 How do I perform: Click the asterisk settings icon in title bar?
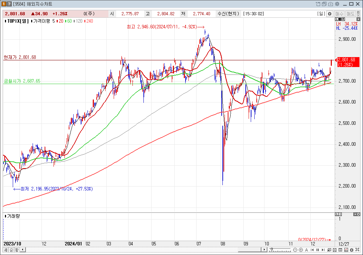tap(337, 4)
